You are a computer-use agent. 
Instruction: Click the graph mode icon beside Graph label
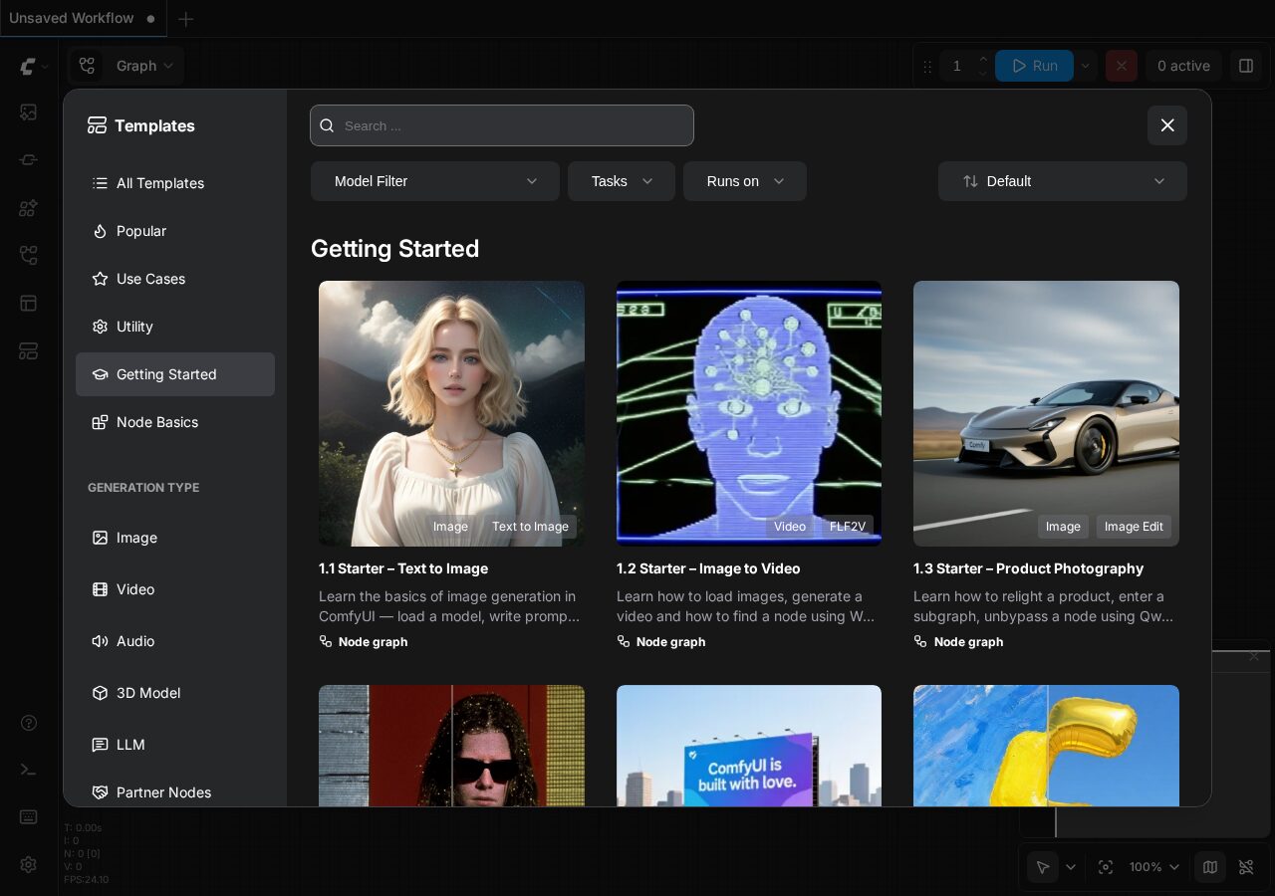(88, 66)
